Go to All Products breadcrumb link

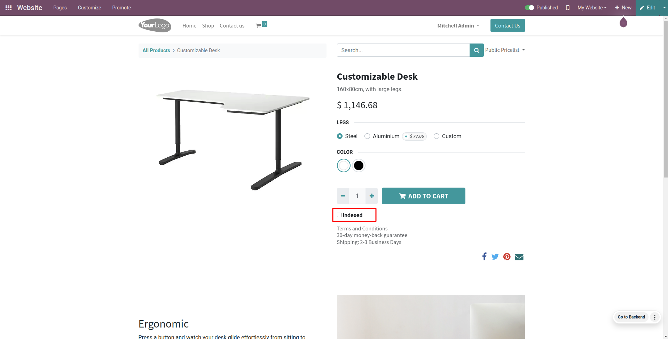point(156,50)
